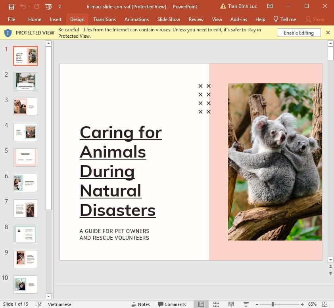Open the Ribbon Display Options icon

tap(270, 6)
